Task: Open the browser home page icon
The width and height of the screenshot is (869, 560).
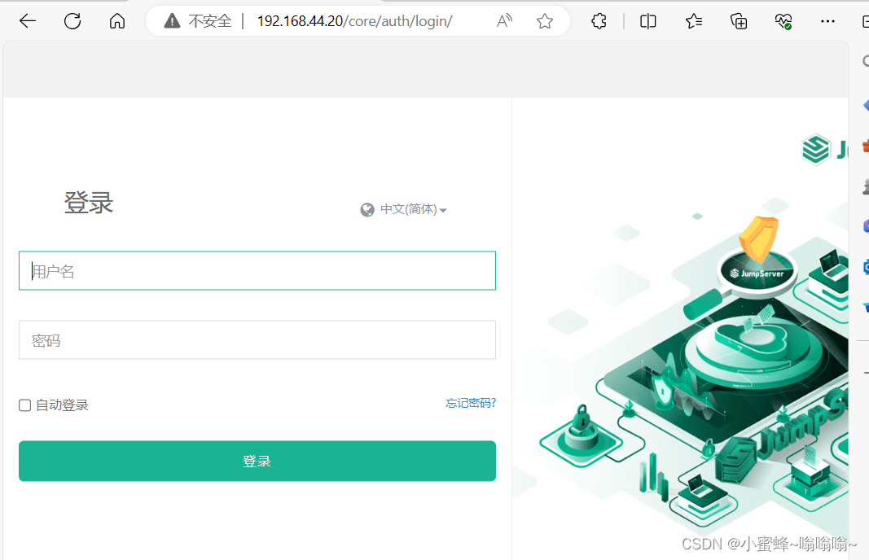Action: coord(117,21)
